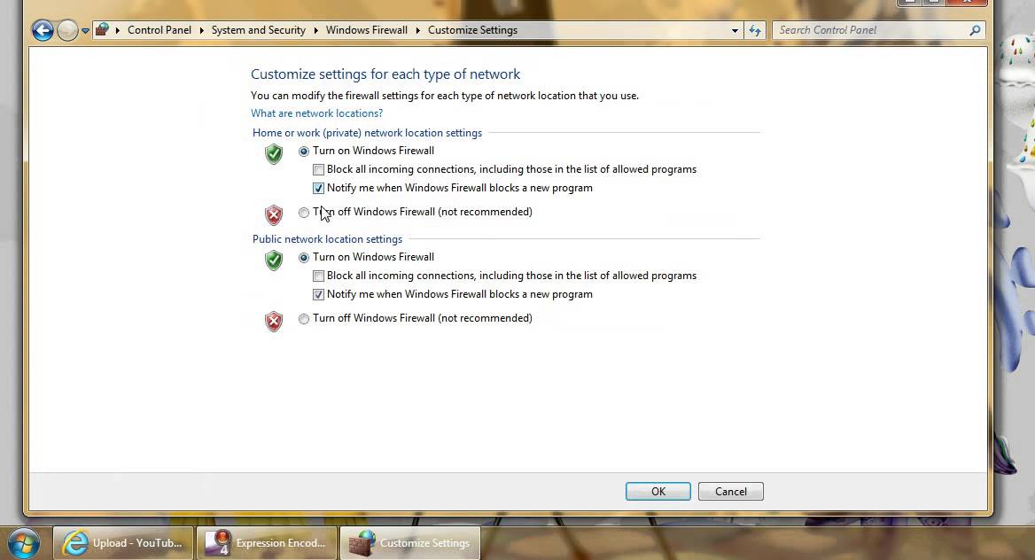This screenshot has width=1035, height=560.
Task: Click the Customize Settings breadcrumb
Action: coord(472,30)
